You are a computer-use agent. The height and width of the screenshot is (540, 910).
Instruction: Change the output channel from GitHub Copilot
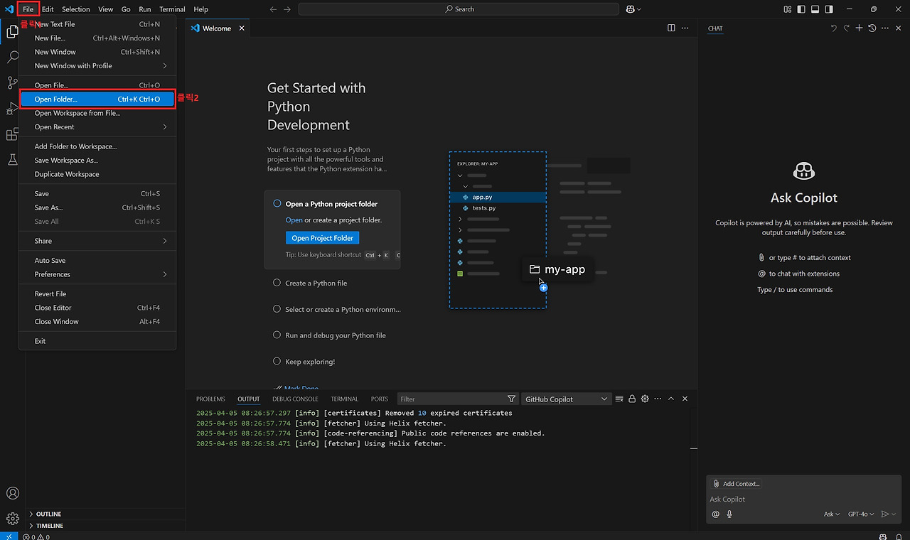point(566,399)
